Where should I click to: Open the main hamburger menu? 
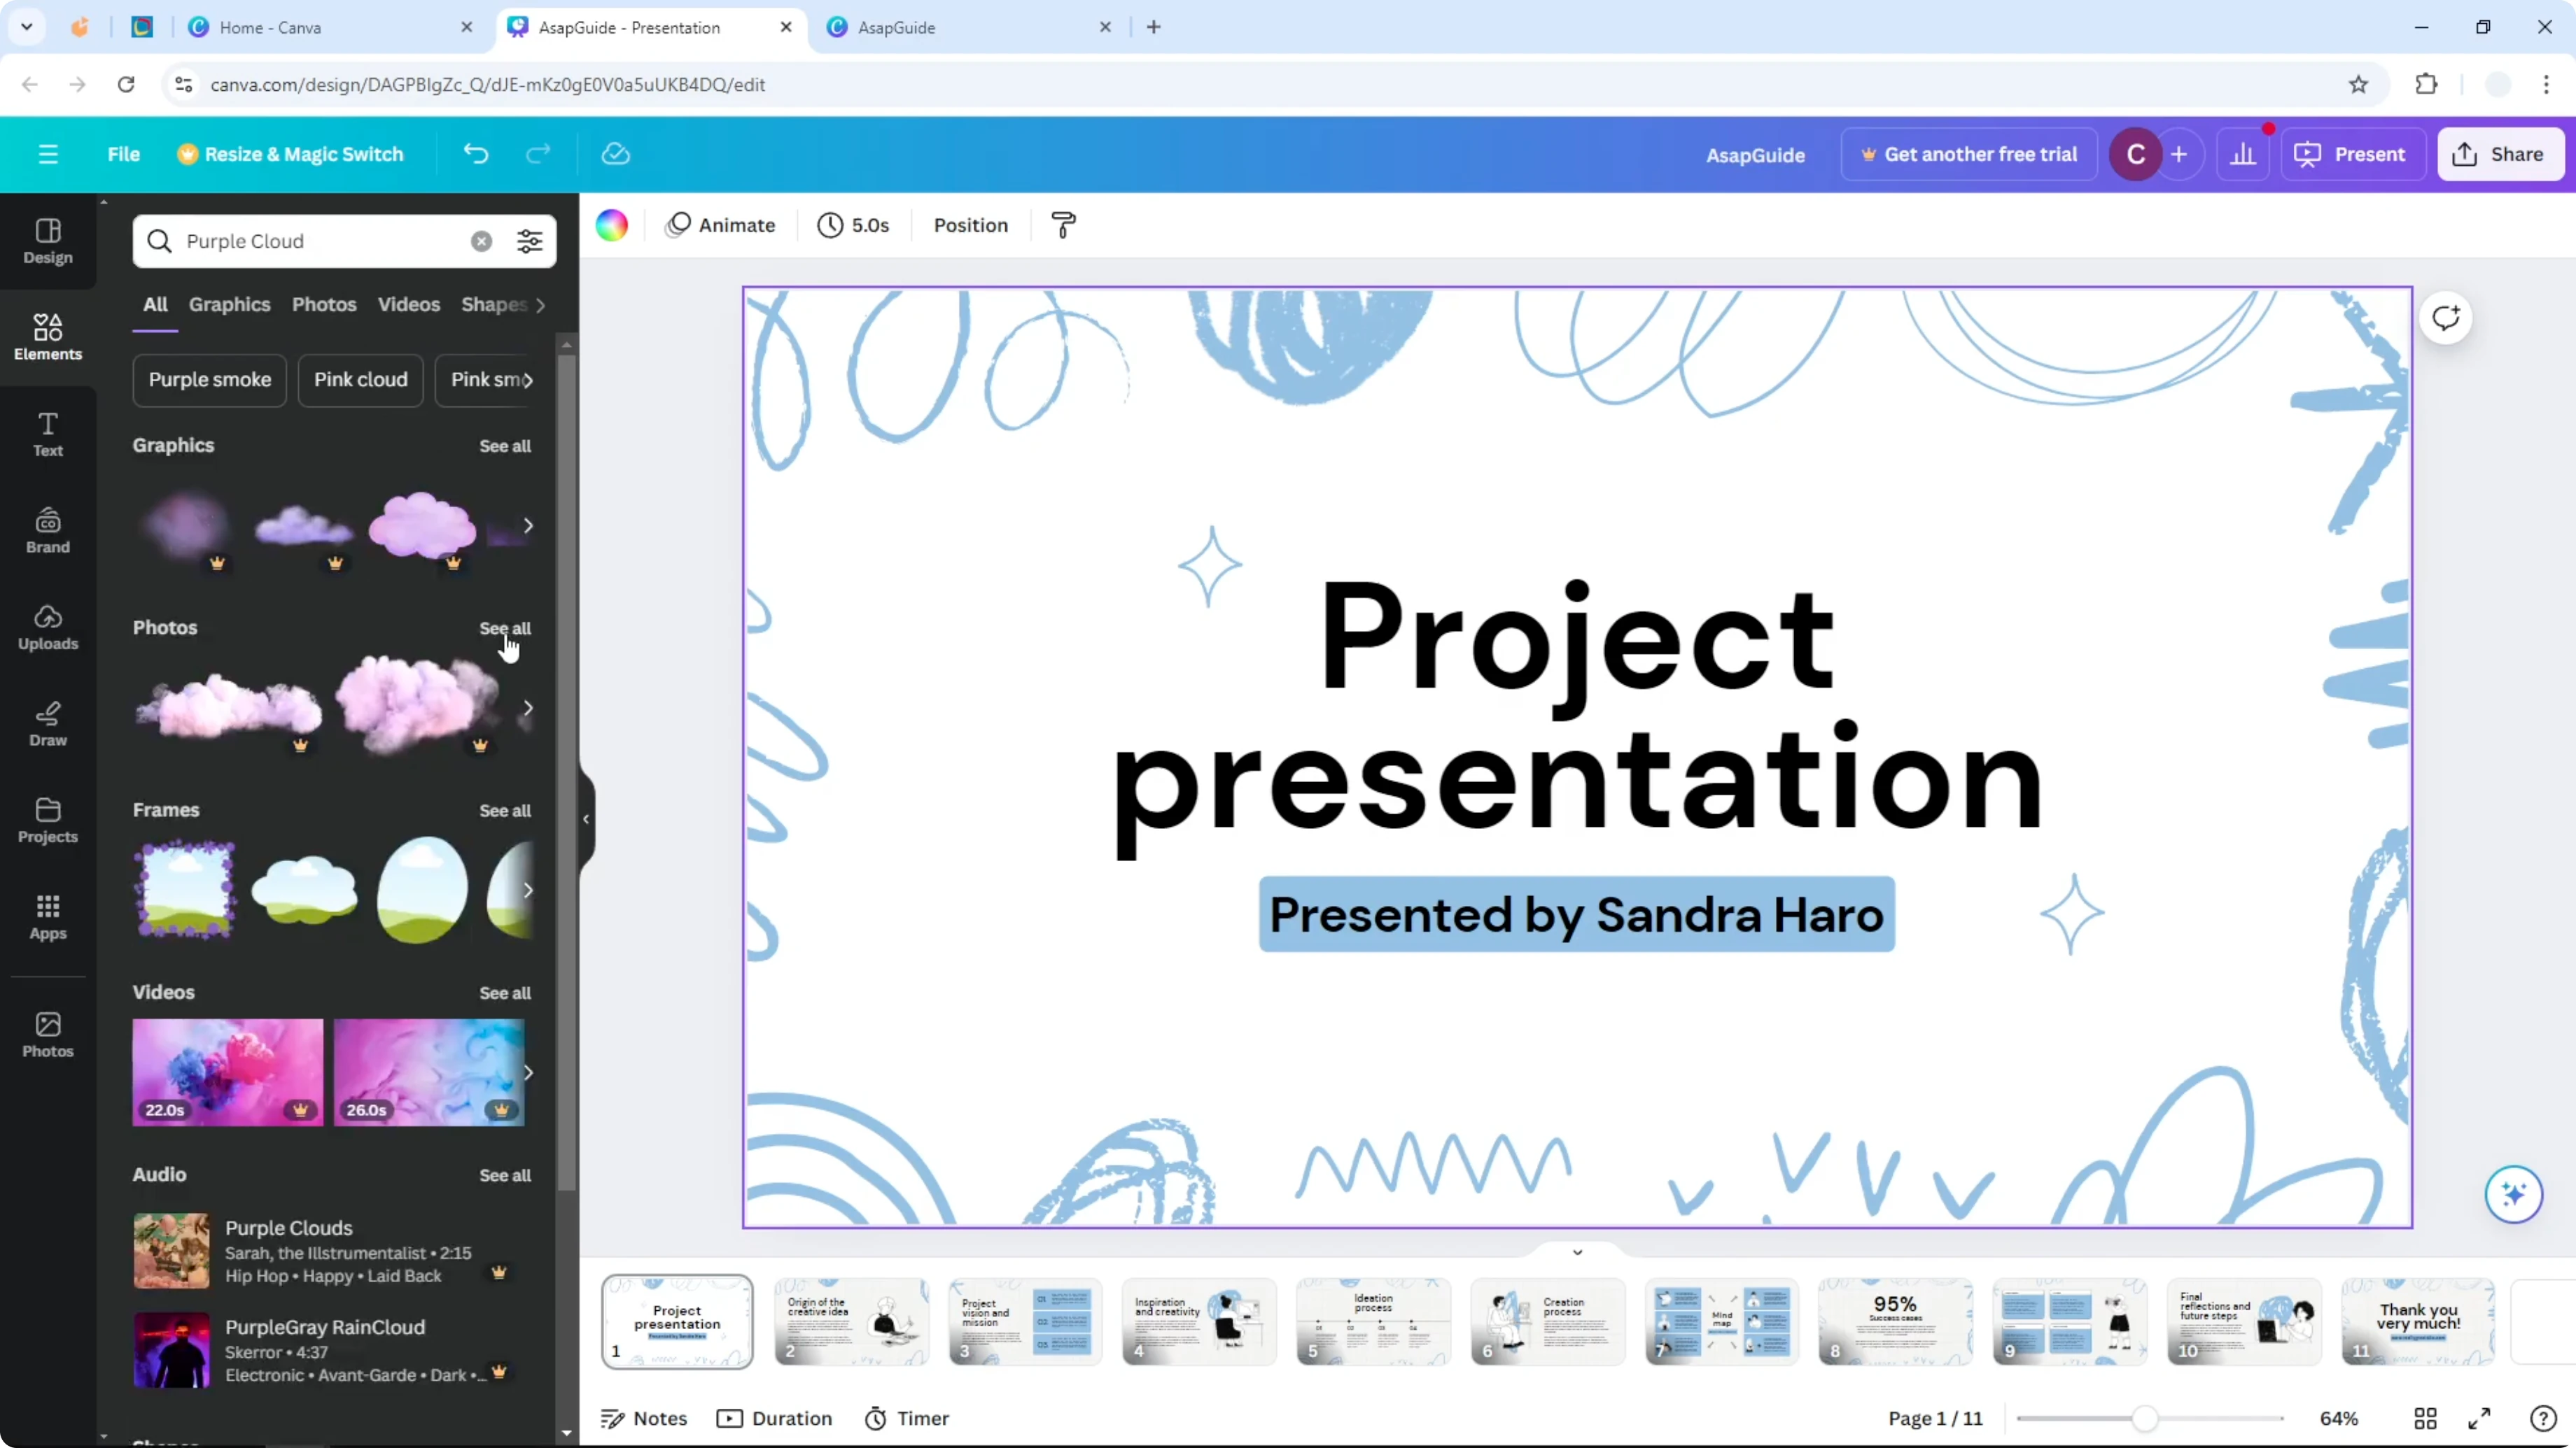(x=48, y=154)
